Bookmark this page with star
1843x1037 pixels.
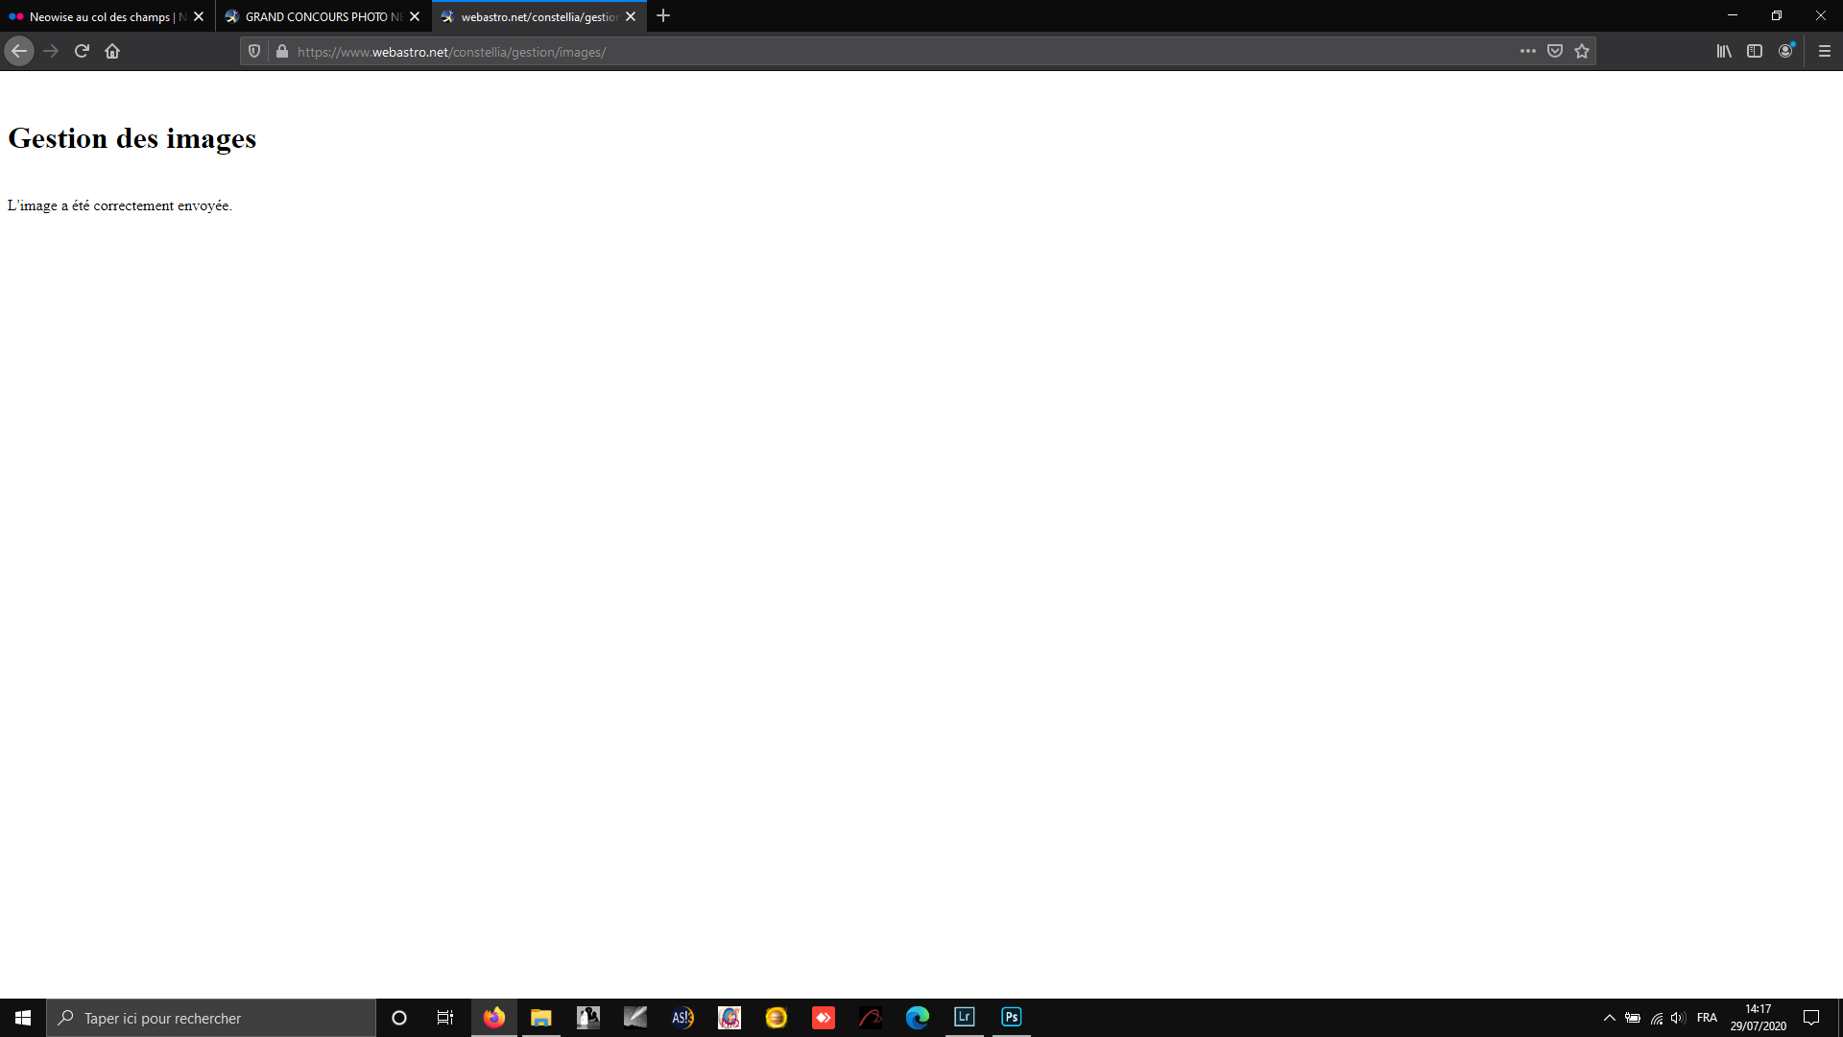coord(1582,52)
